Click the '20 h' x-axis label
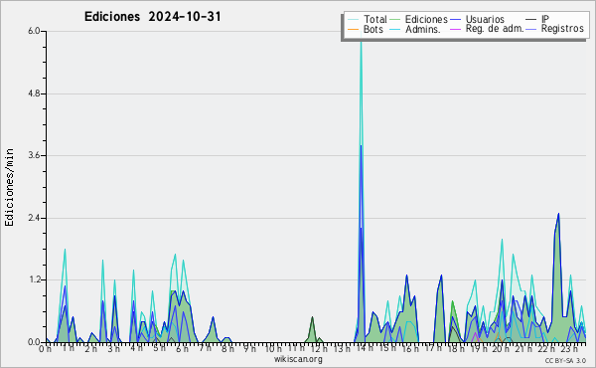596x368 pixels. click(x=502, y=348)
